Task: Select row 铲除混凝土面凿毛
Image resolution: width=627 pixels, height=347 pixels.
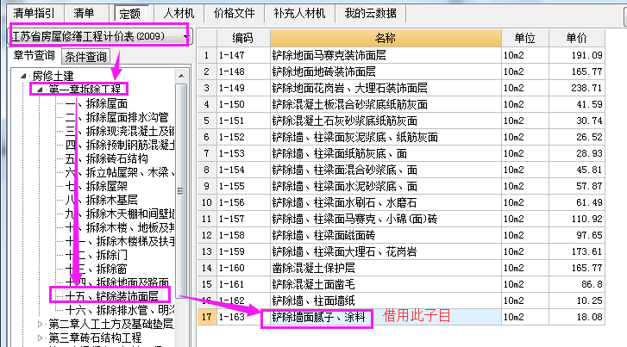Action: (401, 284)
